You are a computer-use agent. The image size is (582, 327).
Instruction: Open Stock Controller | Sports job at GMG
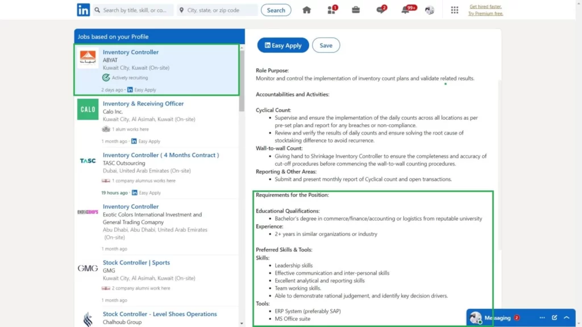click(x=136, y=263)
